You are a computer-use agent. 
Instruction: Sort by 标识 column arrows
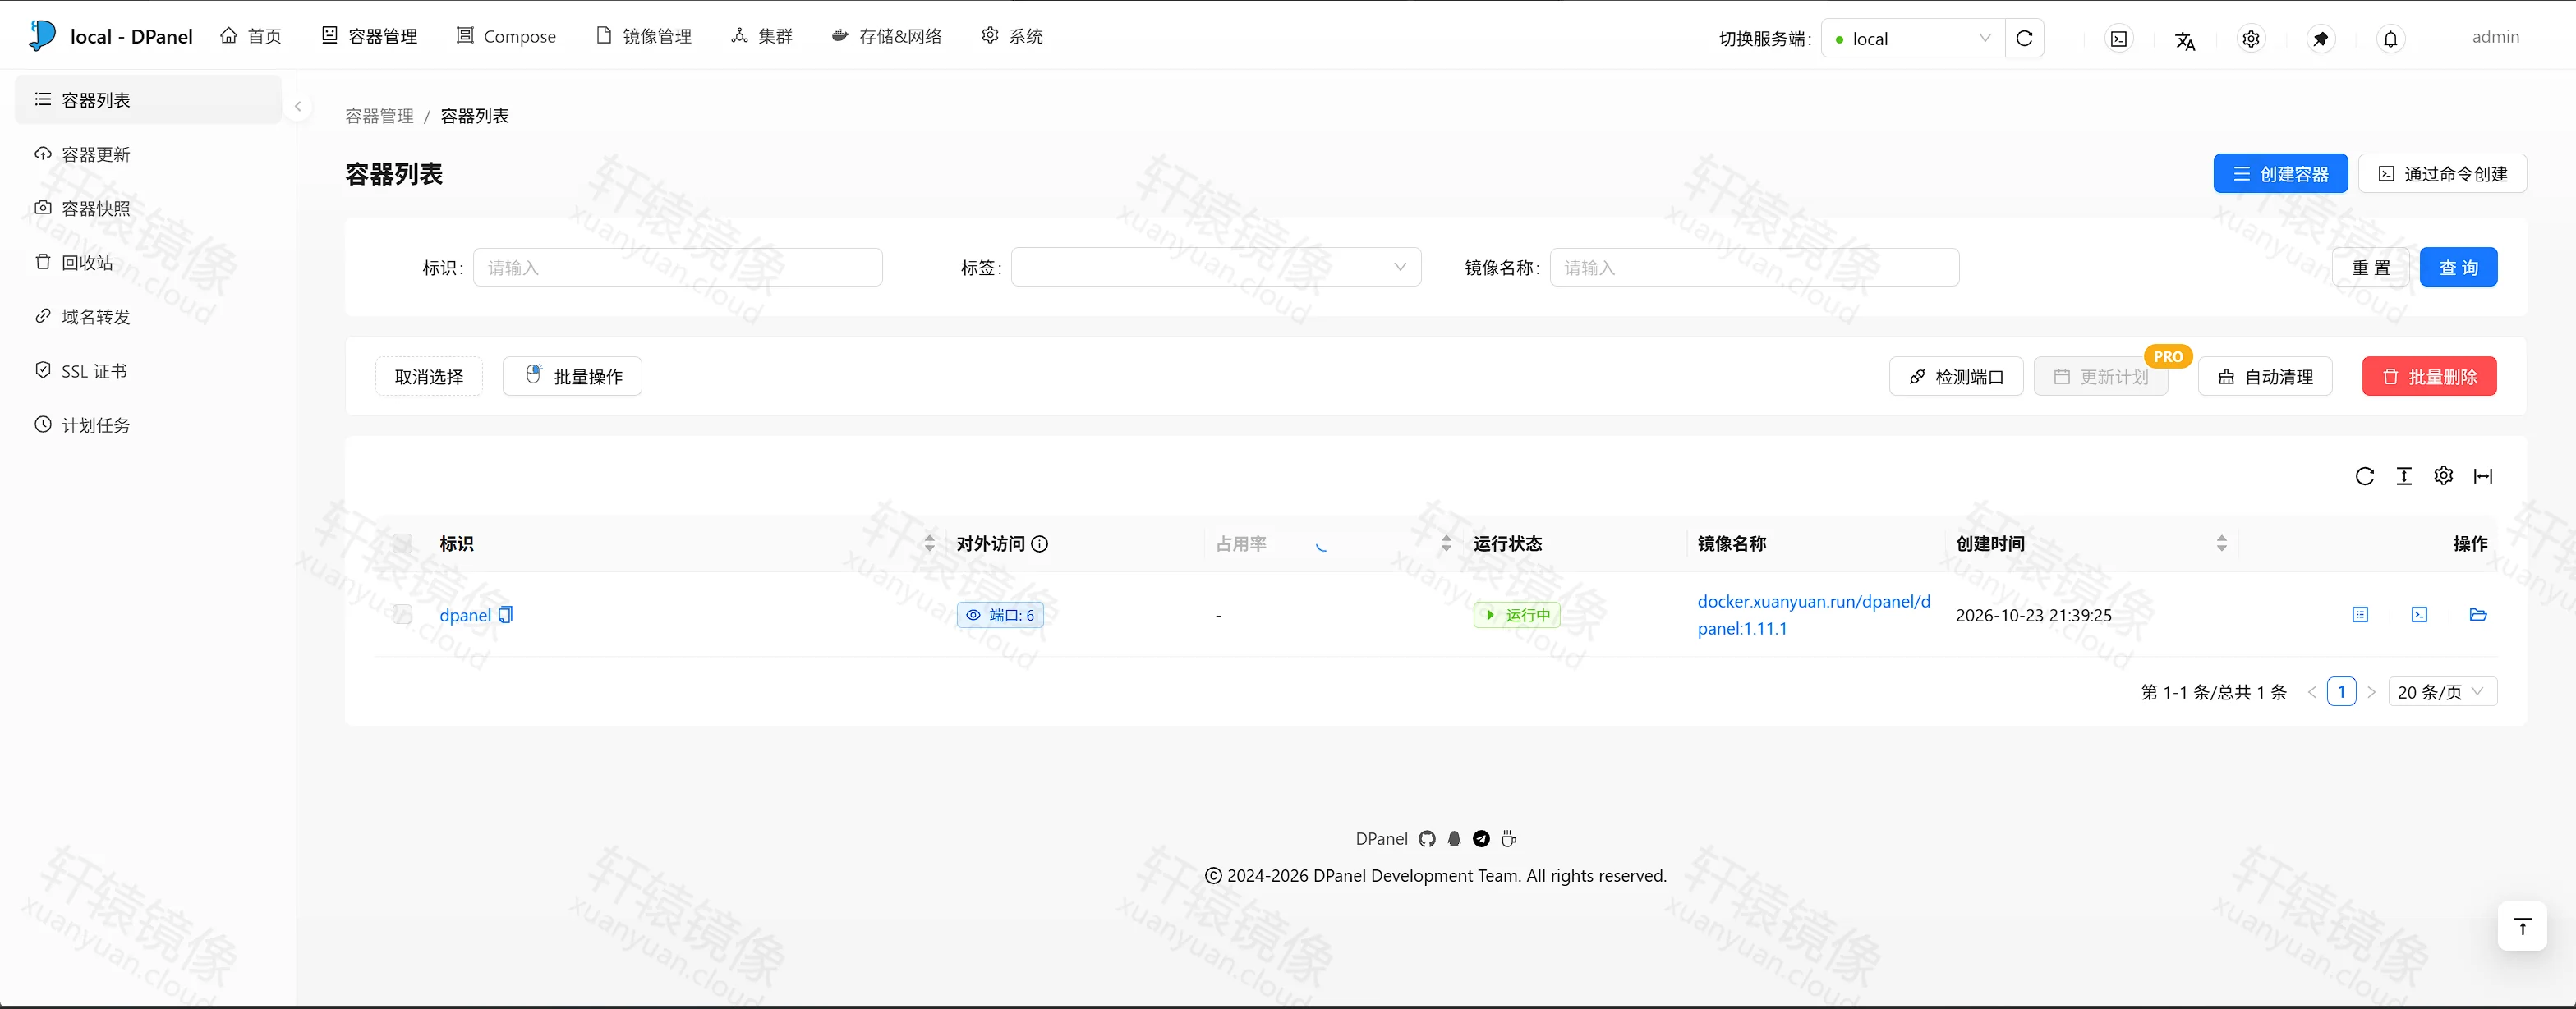coord(930,543)
